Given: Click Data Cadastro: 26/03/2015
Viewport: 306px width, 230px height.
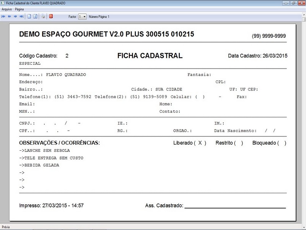Looking at the screenshot, I should (x=257, y=56).
